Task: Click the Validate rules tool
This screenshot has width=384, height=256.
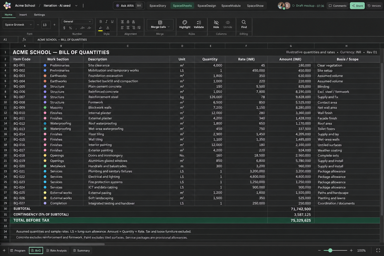Action: pyautogui.click(x=199, y=24)
